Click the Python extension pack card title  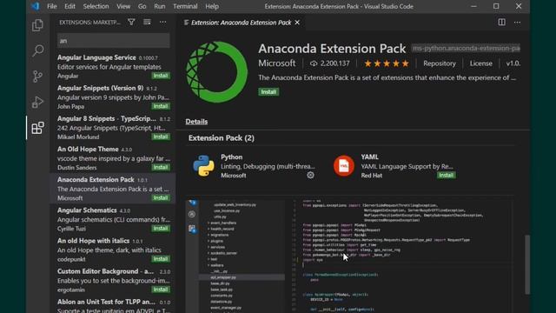click(232, 156)
